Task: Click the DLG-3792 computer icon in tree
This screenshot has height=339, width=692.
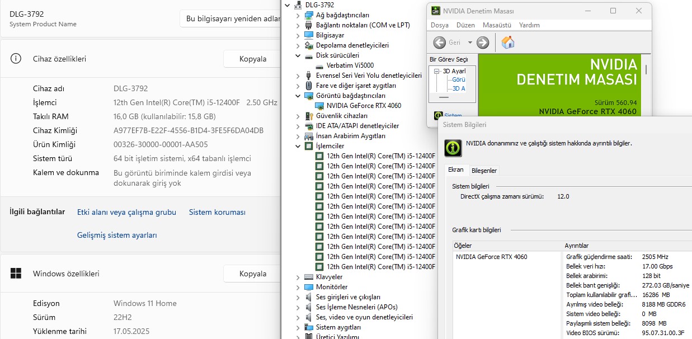Action: click(298, 5)
